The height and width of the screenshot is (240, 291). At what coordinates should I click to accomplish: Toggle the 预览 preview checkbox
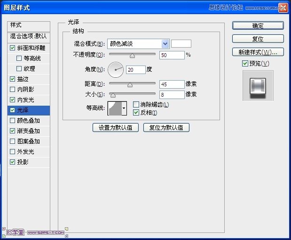[x=245, y=64]
